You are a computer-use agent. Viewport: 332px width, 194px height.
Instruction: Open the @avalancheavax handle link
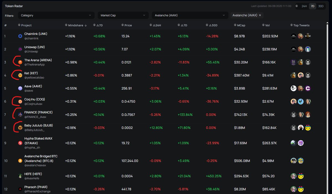coord(35,165)
